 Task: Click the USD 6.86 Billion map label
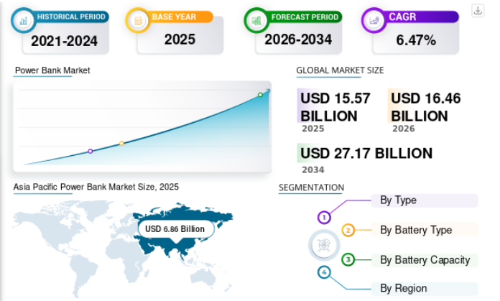coord(175,229)
